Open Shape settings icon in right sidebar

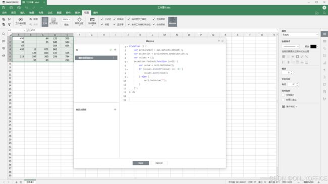tap(324, 48)
